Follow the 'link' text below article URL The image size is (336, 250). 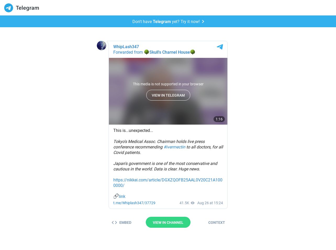pos(122,196)
